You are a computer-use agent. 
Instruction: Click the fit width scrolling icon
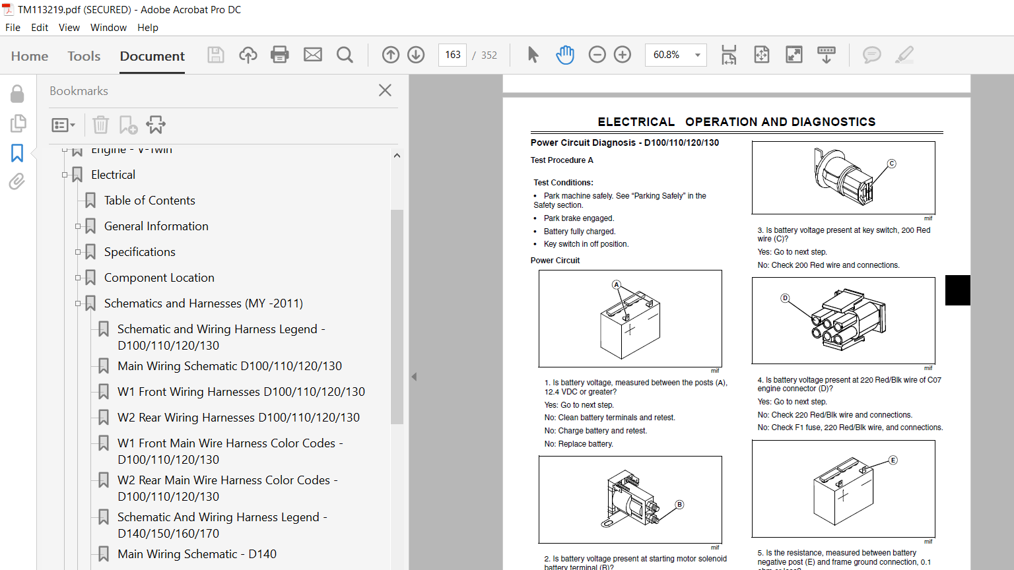(729, 55)
